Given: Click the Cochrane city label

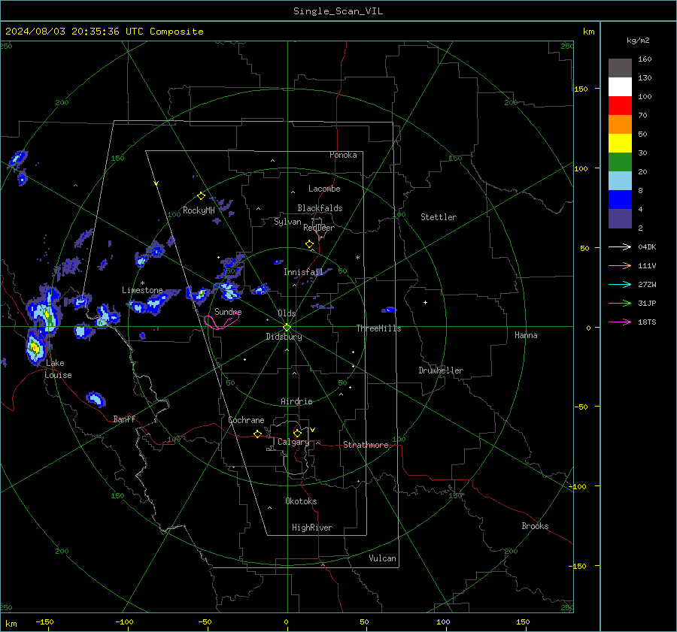Looking at the screenshot, I should (246, 420).
